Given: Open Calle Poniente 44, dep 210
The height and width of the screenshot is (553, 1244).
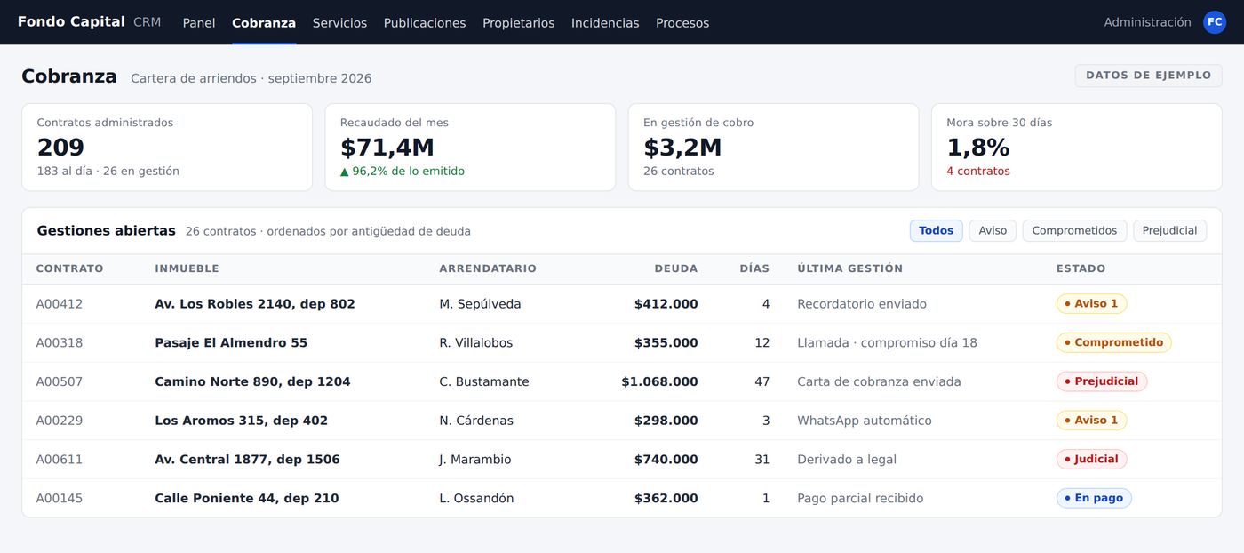Looking at the screenshot, I should (247, 499).
